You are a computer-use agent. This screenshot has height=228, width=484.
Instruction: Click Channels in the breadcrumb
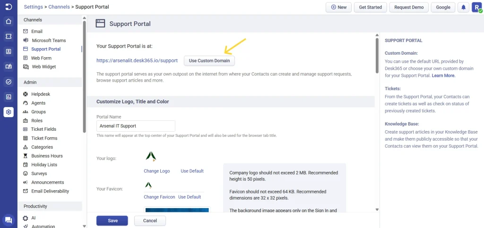coord(59,7)
